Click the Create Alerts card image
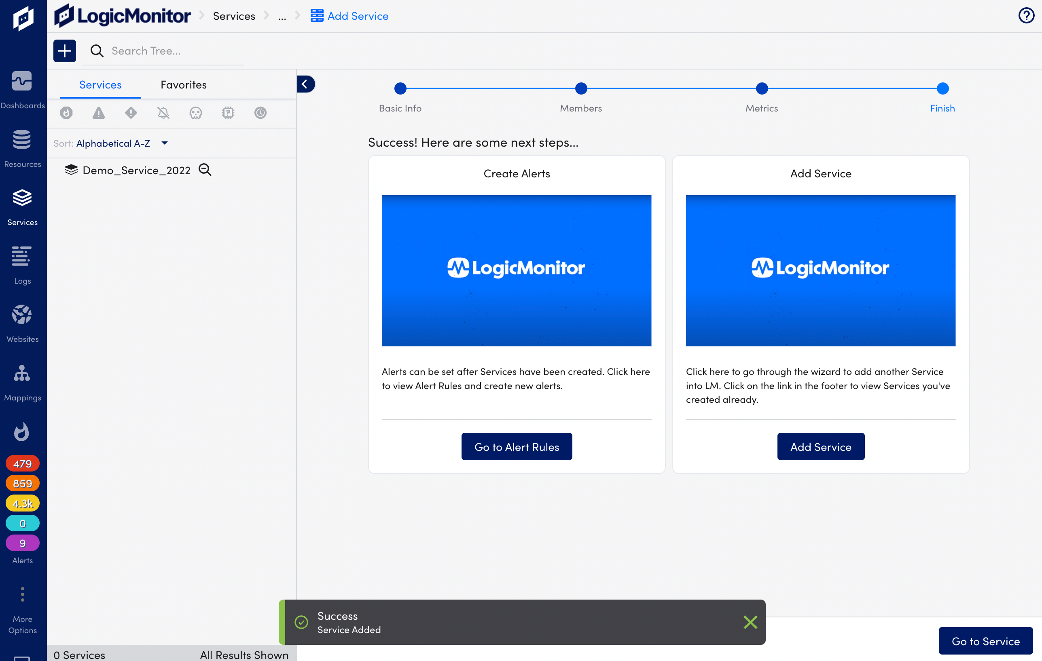This screenshot has height=661, width=1042. click(x=516, y=271)
